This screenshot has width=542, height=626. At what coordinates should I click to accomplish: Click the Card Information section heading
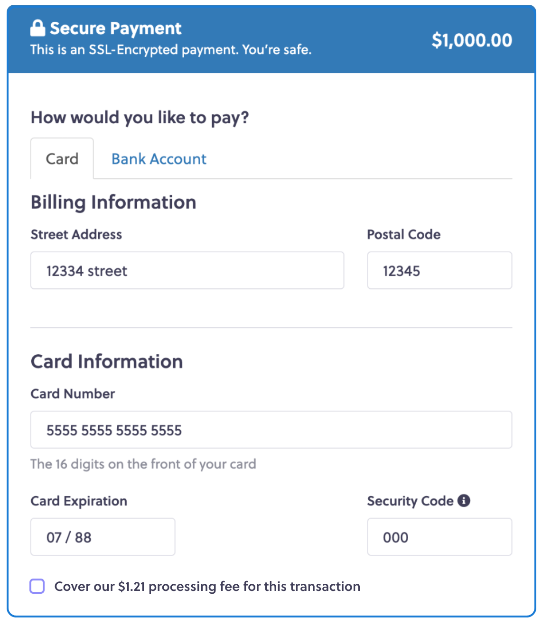pos(106,361)
